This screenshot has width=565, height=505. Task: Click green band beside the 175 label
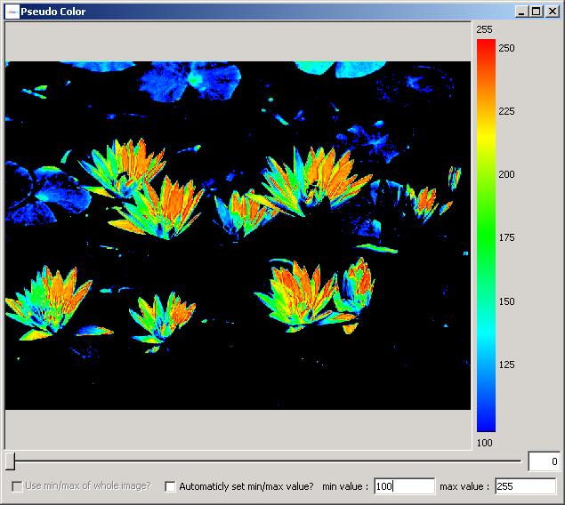(486, 237)
